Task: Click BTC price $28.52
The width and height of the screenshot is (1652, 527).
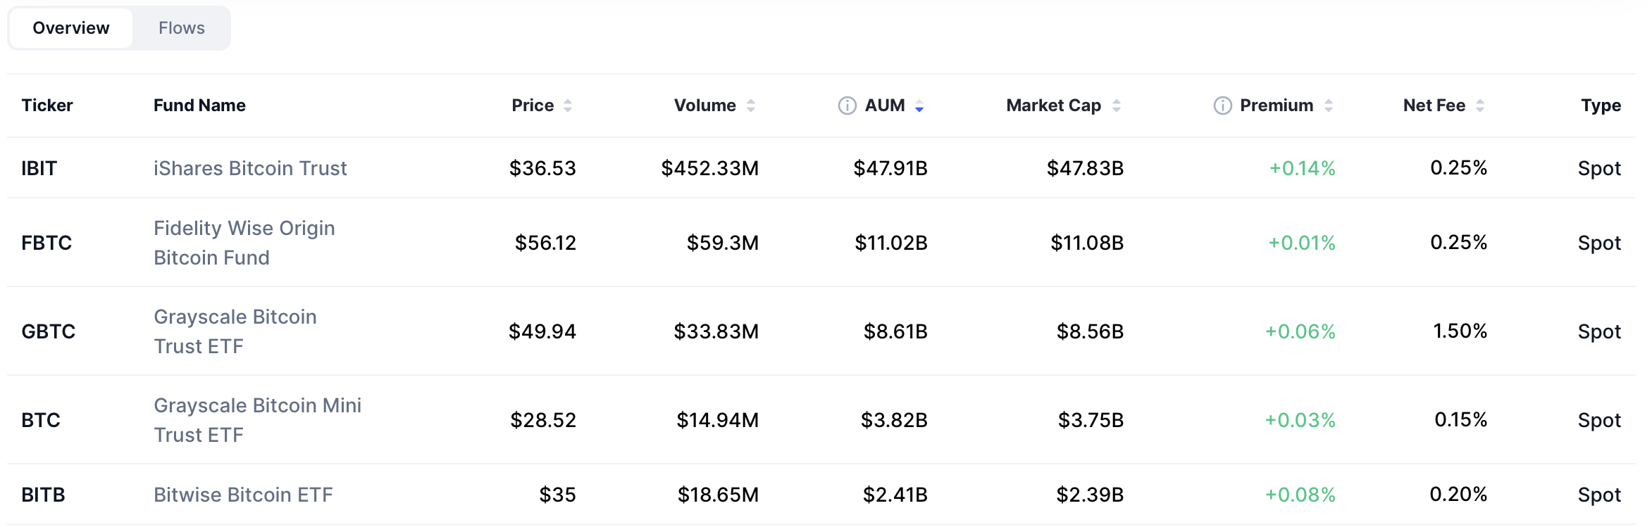Action: [543, 420]
